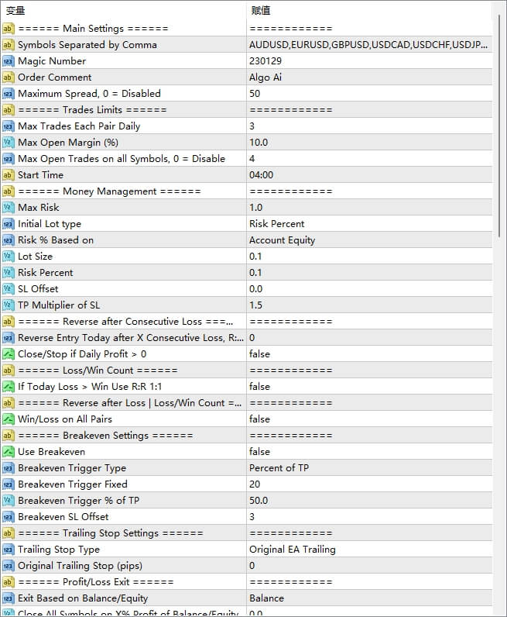
Task: Click the icon next to Breakeven Trigger Fixed
Action: [x=8, y=484]
